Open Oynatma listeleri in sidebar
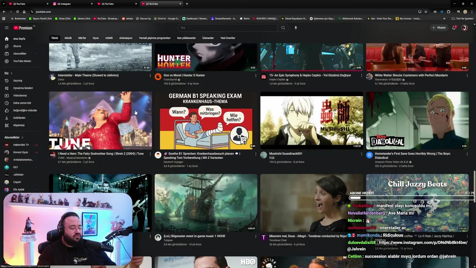 click(24, 88)
